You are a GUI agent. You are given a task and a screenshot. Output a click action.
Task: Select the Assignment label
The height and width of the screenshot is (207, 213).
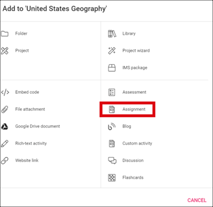click(x=134, y=109)
